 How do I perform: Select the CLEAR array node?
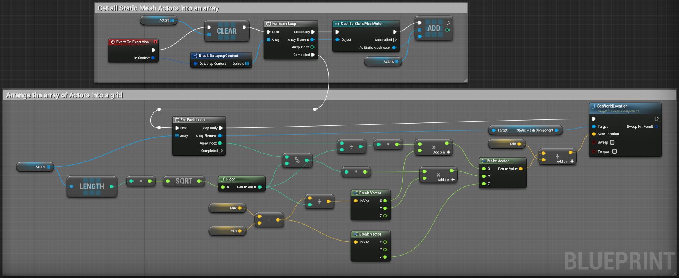click(x=227, y=31)
